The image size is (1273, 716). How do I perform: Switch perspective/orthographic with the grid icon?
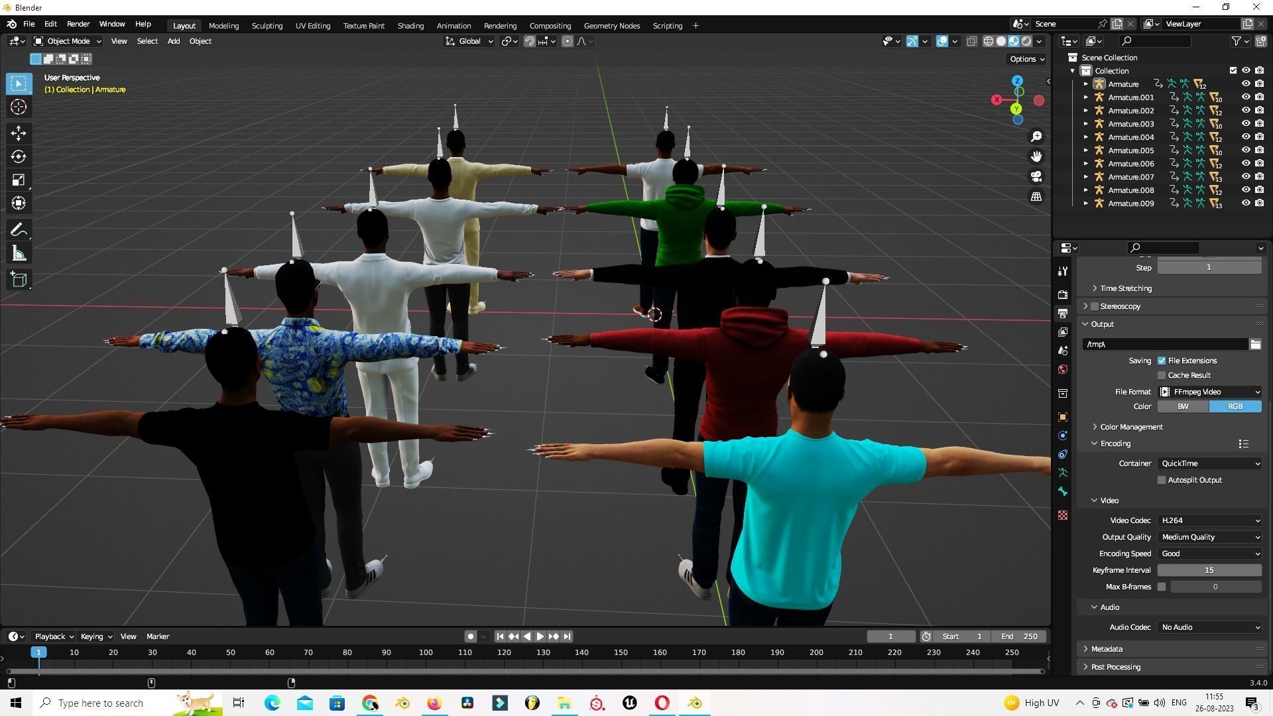pyautogui.click(x=1036, y=196)
